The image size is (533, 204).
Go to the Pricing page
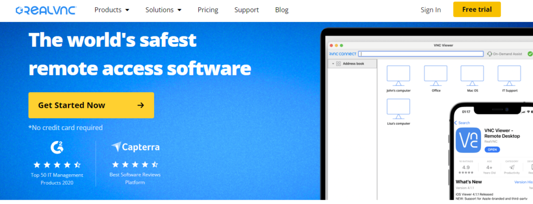(208, 10)
